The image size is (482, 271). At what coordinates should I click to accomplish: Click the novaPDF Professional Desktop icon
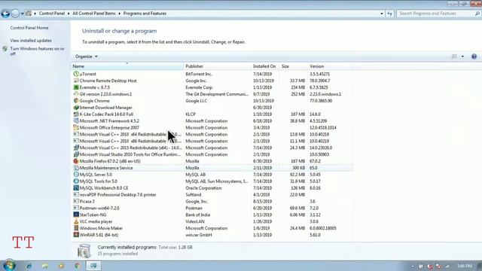click(x=76, y=194)
